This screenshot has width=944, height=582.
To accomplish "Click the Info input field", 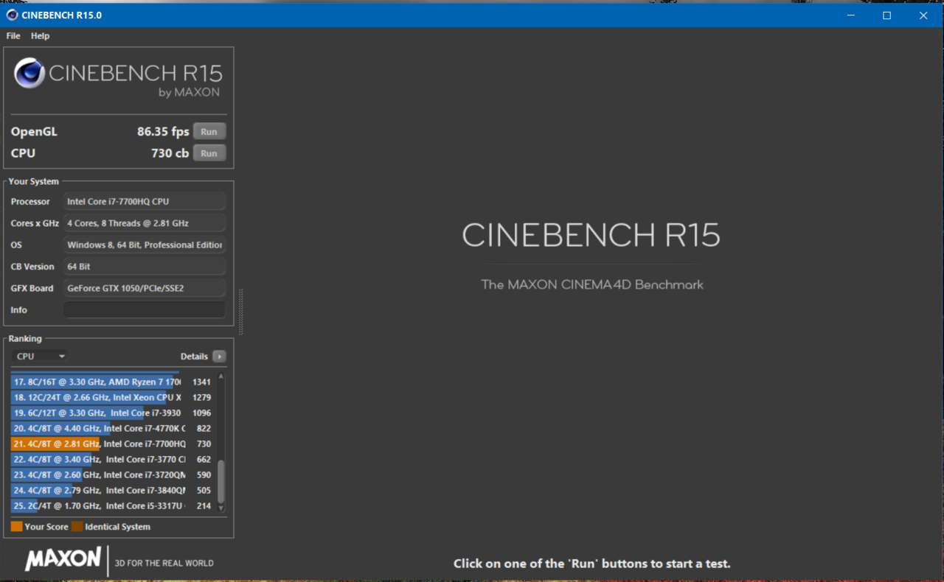I will pyautogui.click(x=145, y=310).
